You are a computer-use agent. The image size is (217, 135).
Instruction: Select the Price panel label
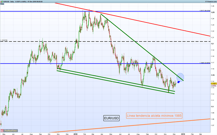pyautogui.click(x=2, y=4)
